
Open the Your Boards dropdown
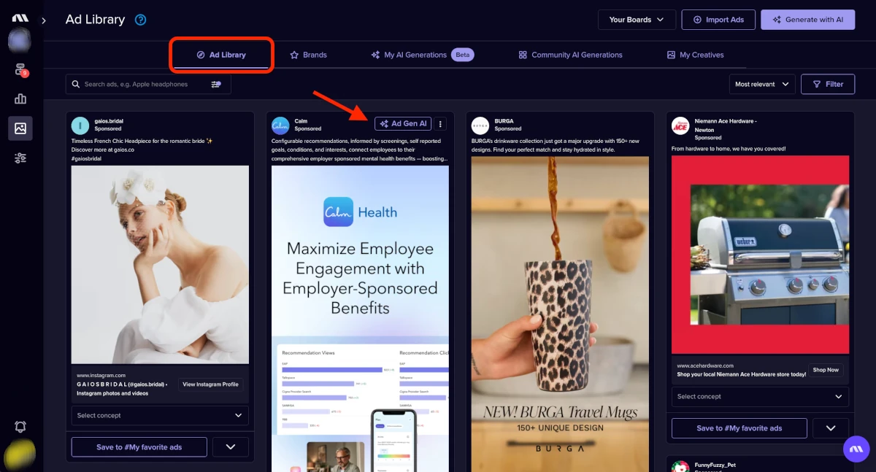(637, 20)
